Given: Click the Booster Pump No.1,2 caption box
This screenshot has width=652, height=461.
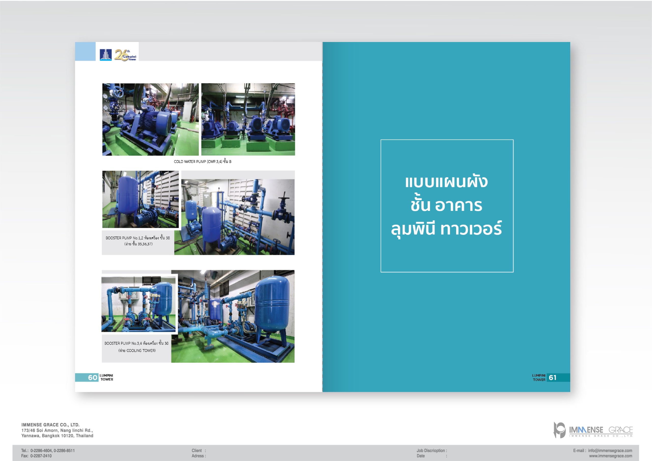Looking at the screenshot, I should coord(138,241).
